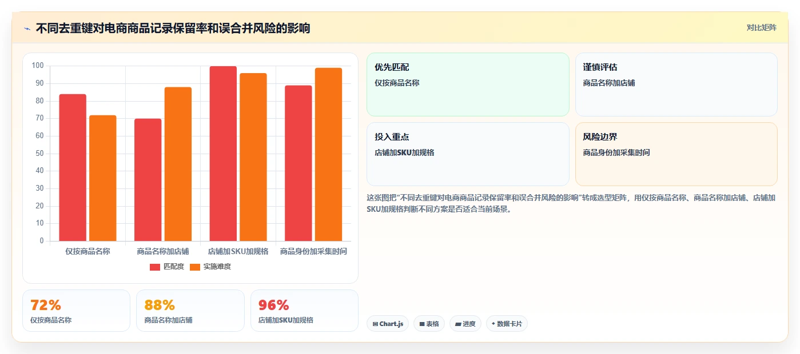Click the 数据卡片 tag chip
This screenshot has height=354, width=800.
pos(507,324)
